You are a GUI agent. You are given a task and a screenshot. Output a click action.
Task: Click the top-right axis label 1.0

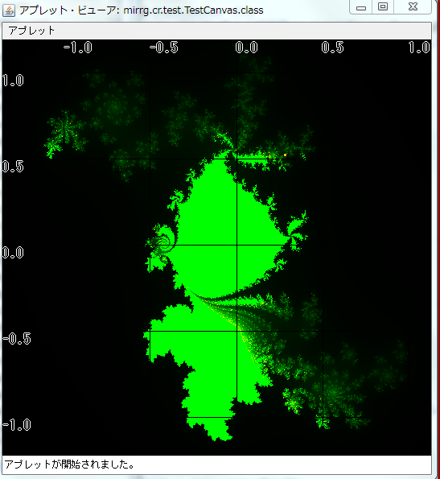tap(419, 47)
